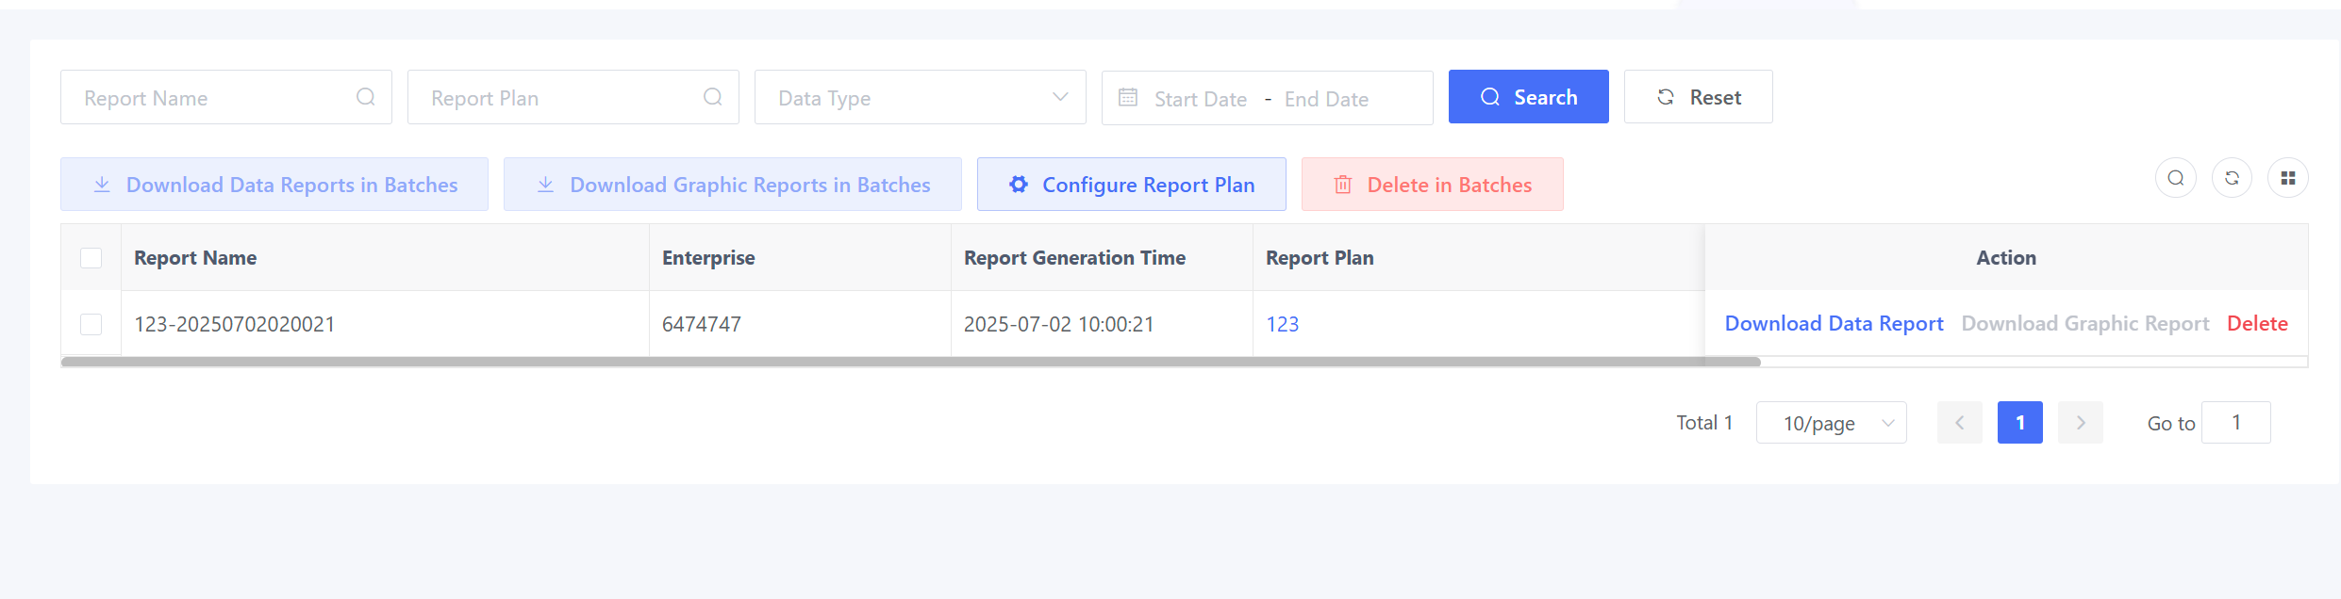Focus the Go to page input

click(2236, 423)
